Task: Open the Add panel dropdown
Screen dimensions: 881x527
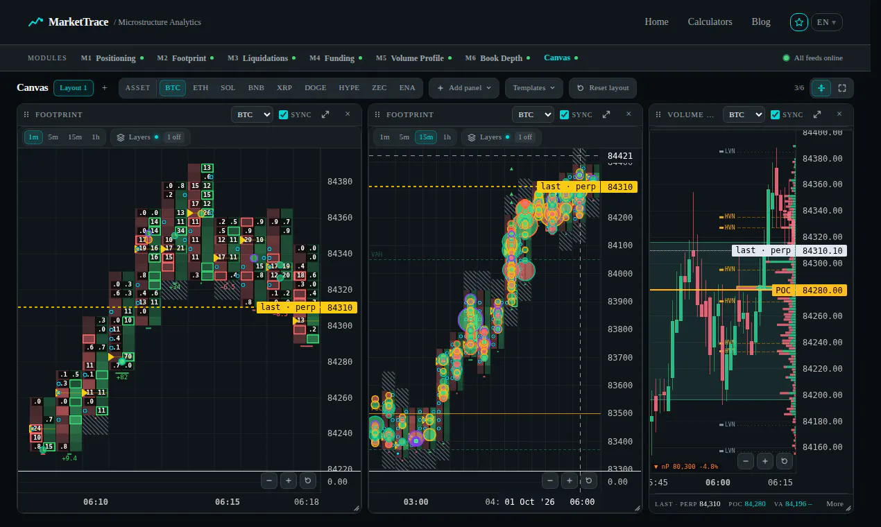Action: [464, 88]
